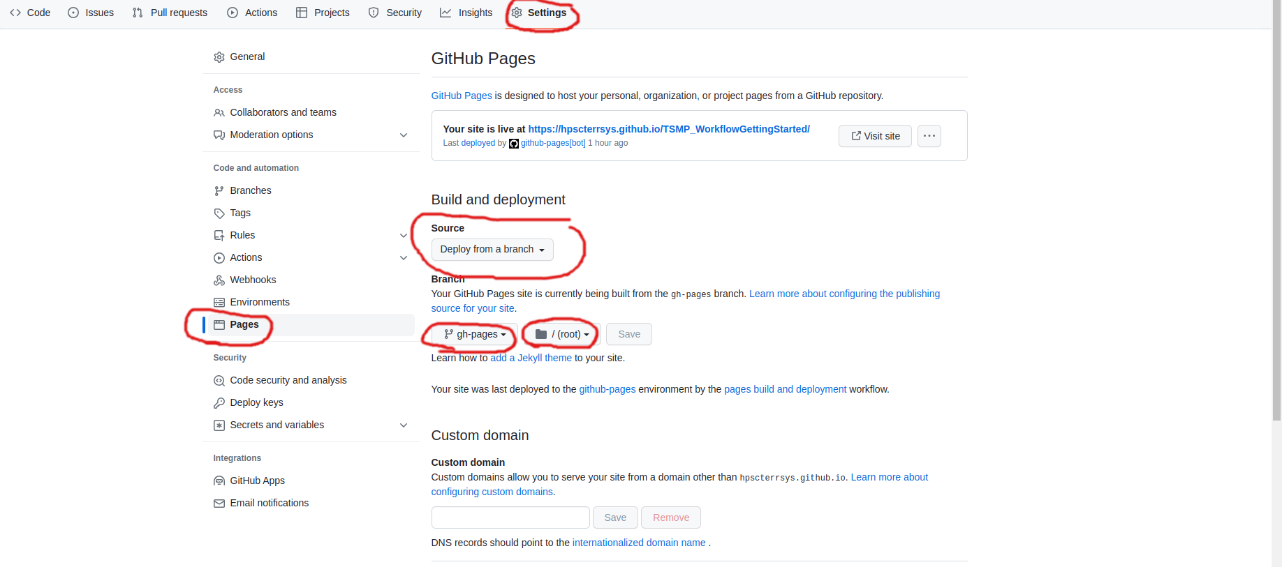Open the gh-pages branch selector
Viewport: 1282px width, 567px height.
pyautogui.click(x=475, y=335)
